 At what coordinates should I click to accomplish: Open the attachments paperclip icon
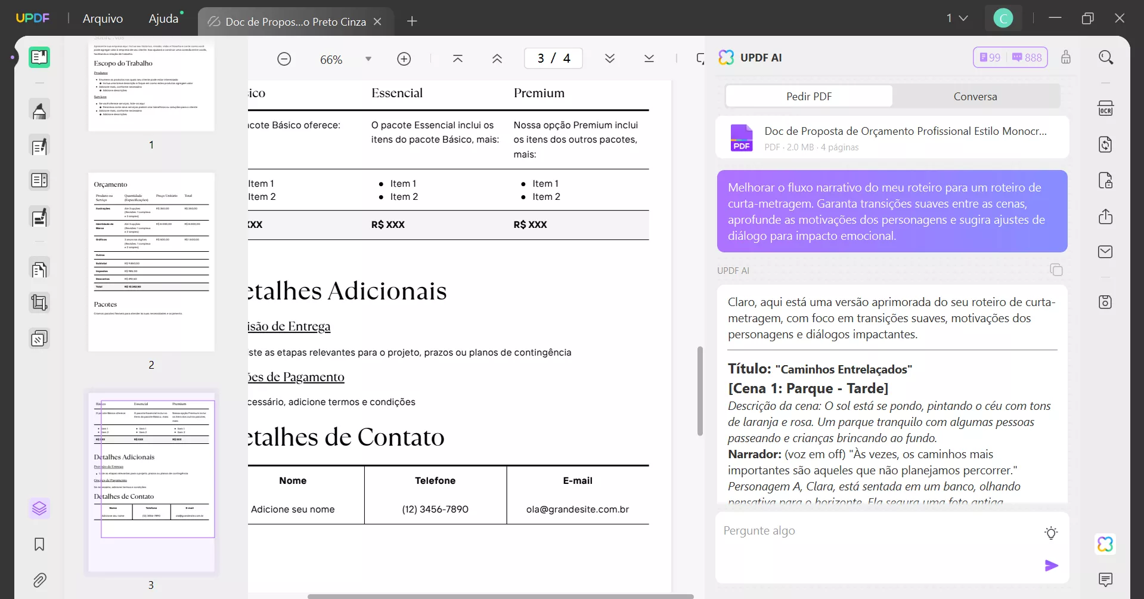pos(39,580)
